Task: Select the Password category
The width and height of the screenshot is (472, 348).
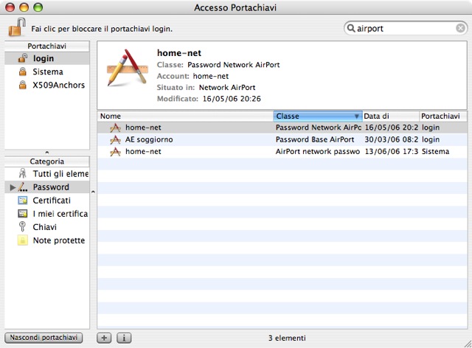Action: (x=47, y=187)
